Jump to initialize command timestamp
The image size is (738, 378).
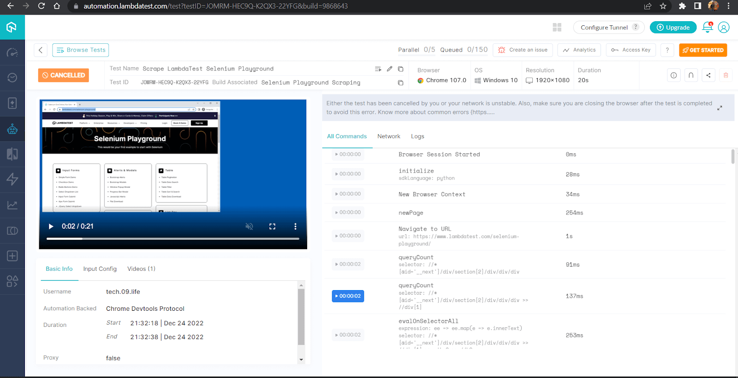[x=348, y=174]
